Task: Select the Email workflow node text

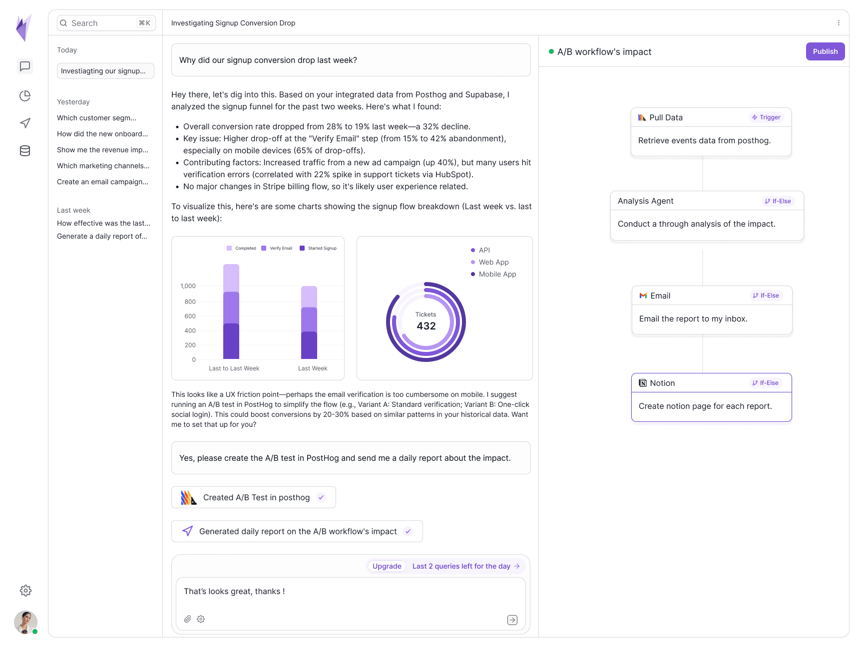Action: (x=693, y=319)
